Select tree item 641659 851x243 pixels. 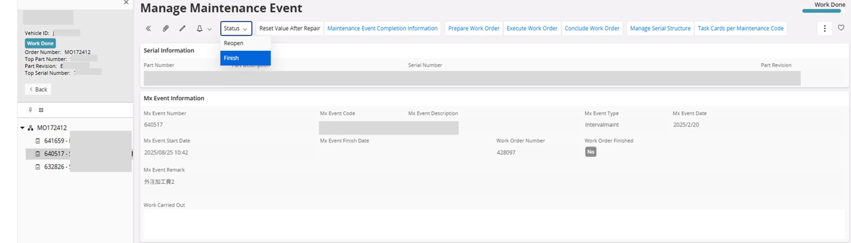tap(78, 141)
